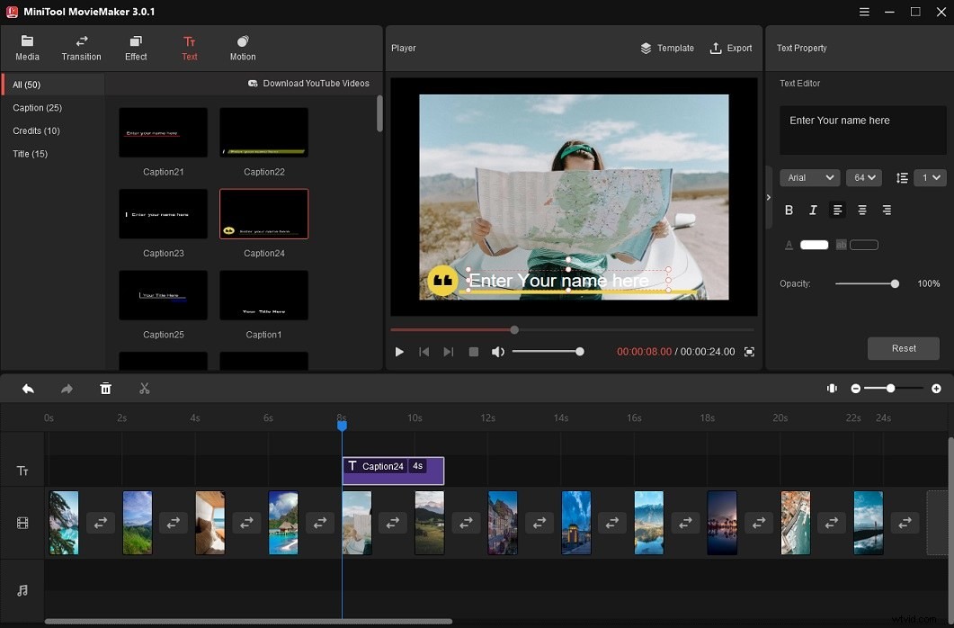
Task: Collapse the Text Property panel
Action: [768, 196]
